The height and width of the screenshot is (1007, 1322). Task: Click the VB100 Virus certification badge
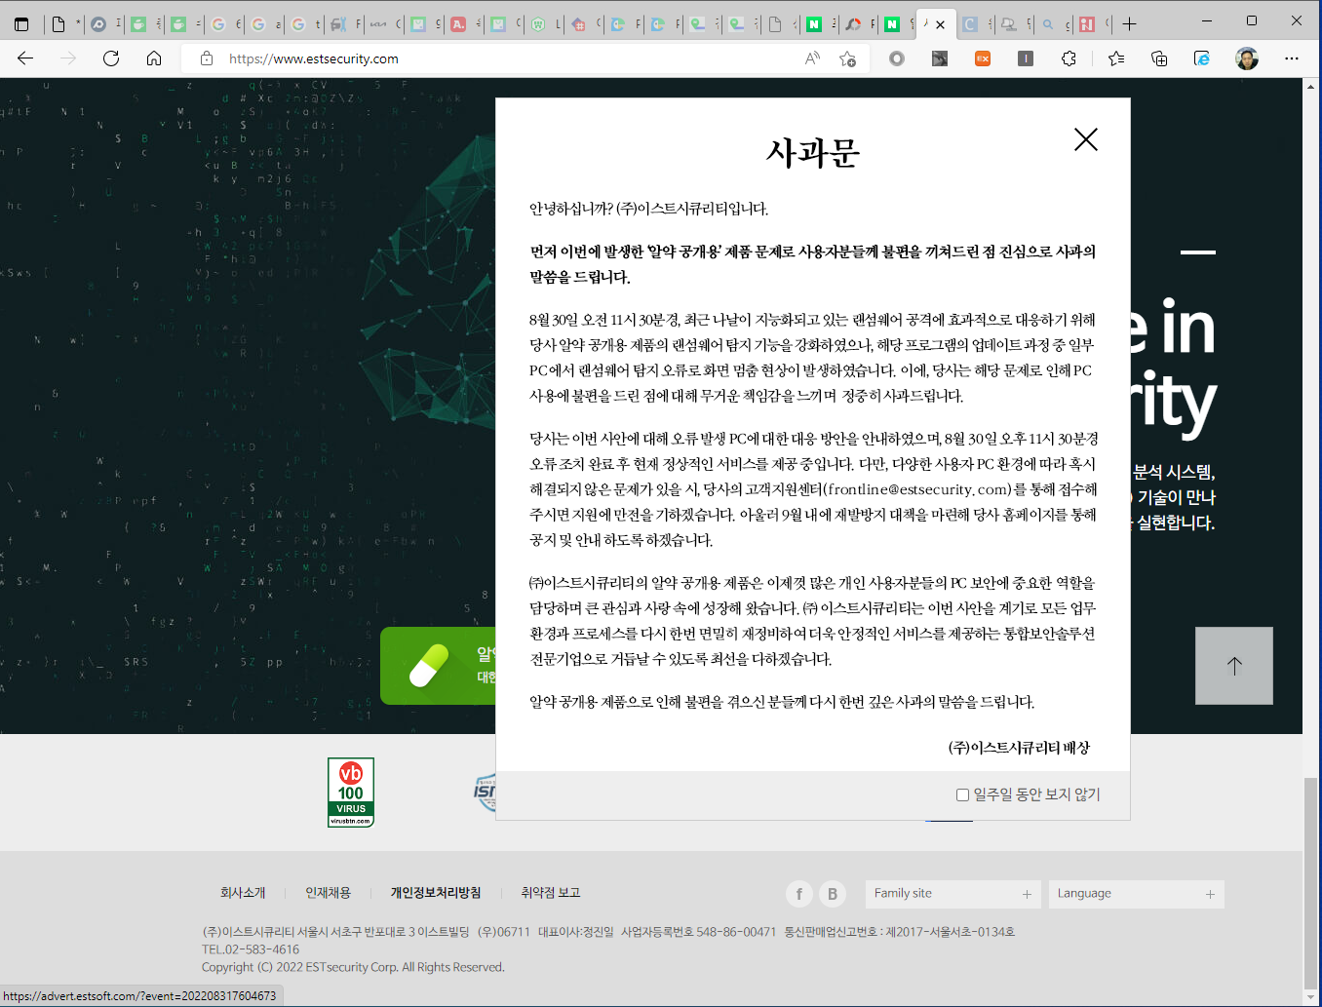point(351,793)
